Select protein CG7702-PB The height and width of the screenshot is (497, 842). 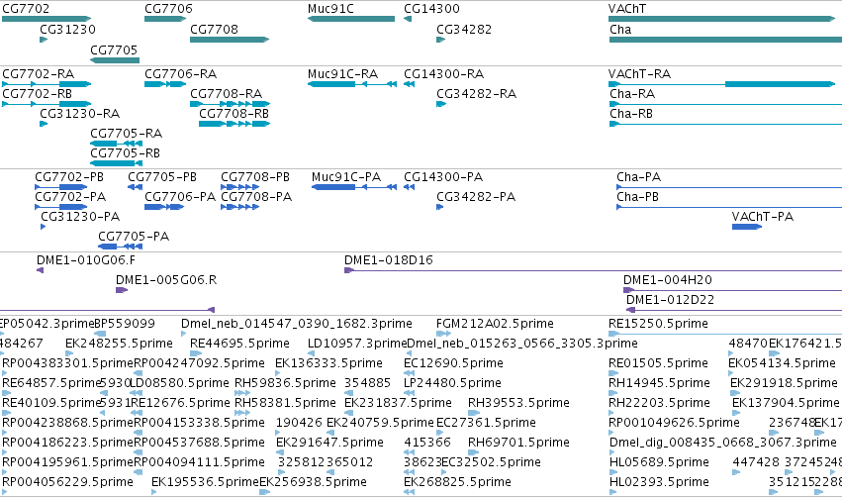(60, 187)
